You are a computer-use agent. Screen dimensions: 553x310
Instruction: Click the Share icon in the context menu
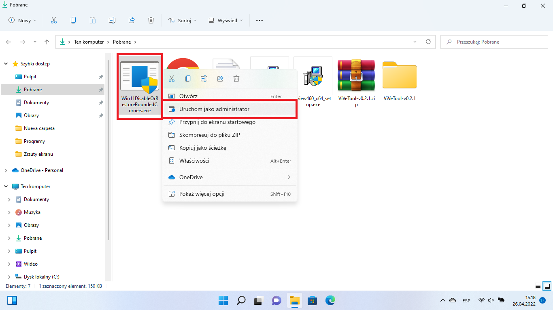220,79
